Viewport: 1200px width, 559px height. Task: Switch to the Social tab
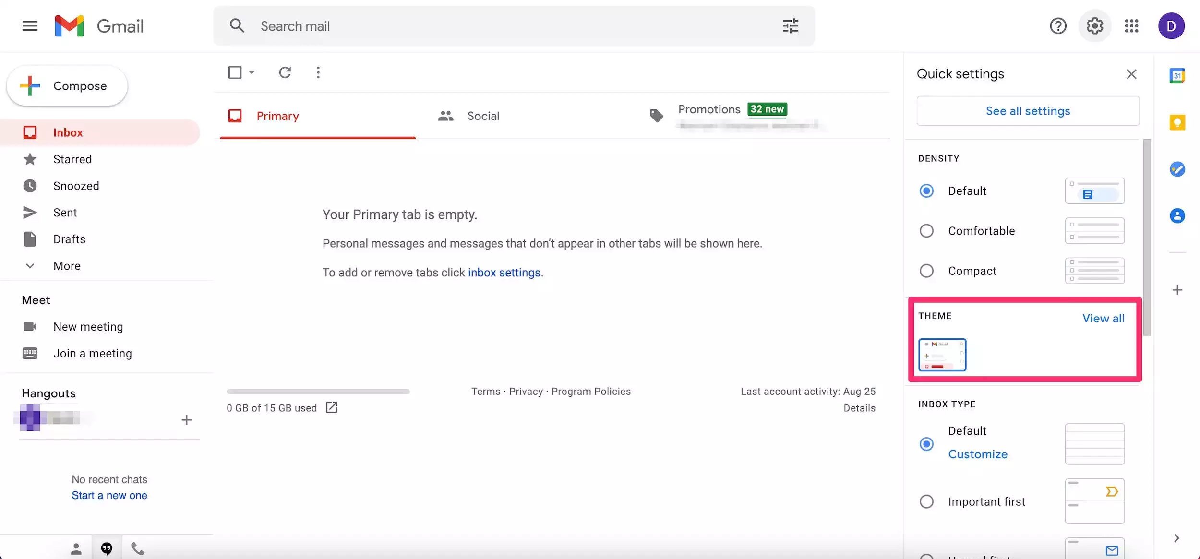coord(483,116)
